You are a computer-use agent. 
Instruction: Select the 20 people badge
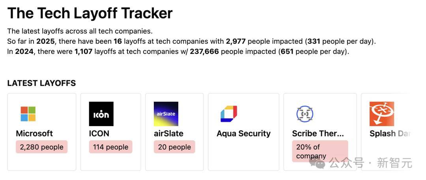click(174, 147)
